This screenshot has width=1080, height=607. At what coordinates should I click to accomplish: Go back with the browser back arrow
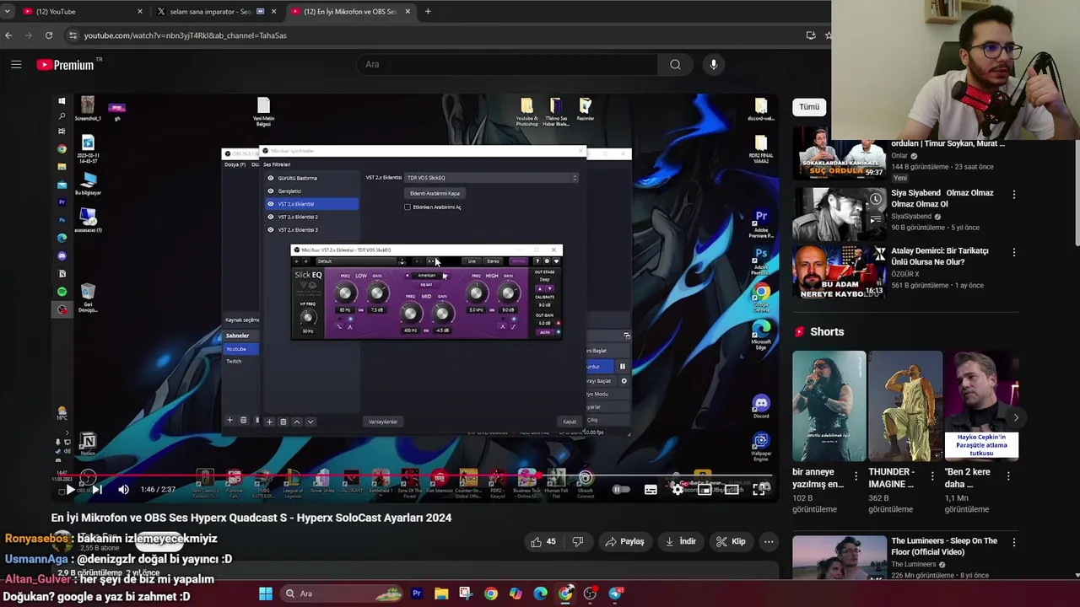coord(8,35)
